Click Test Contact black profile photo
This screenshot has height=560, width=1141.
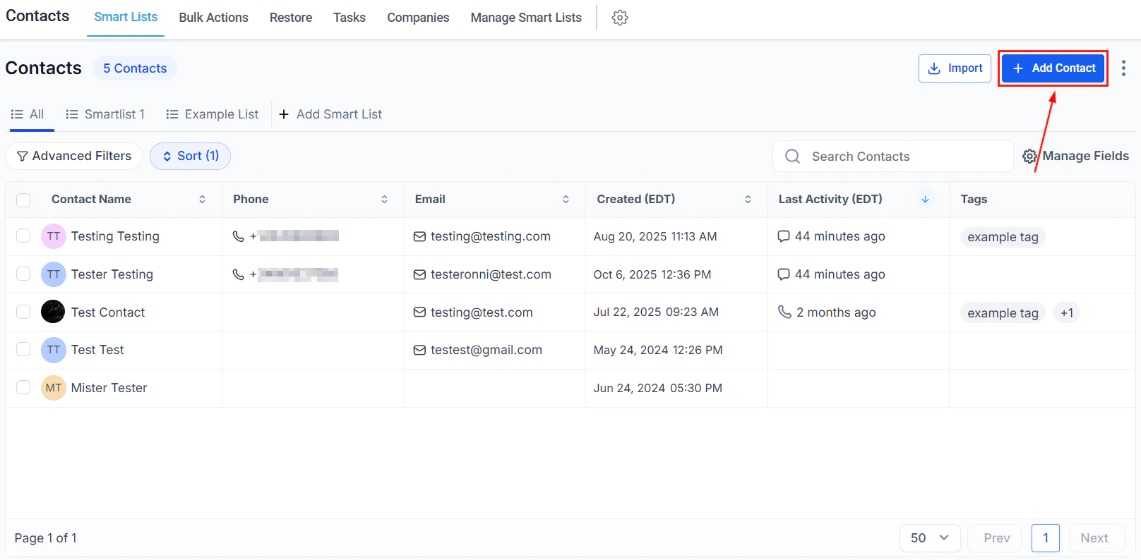coord(53,312)
